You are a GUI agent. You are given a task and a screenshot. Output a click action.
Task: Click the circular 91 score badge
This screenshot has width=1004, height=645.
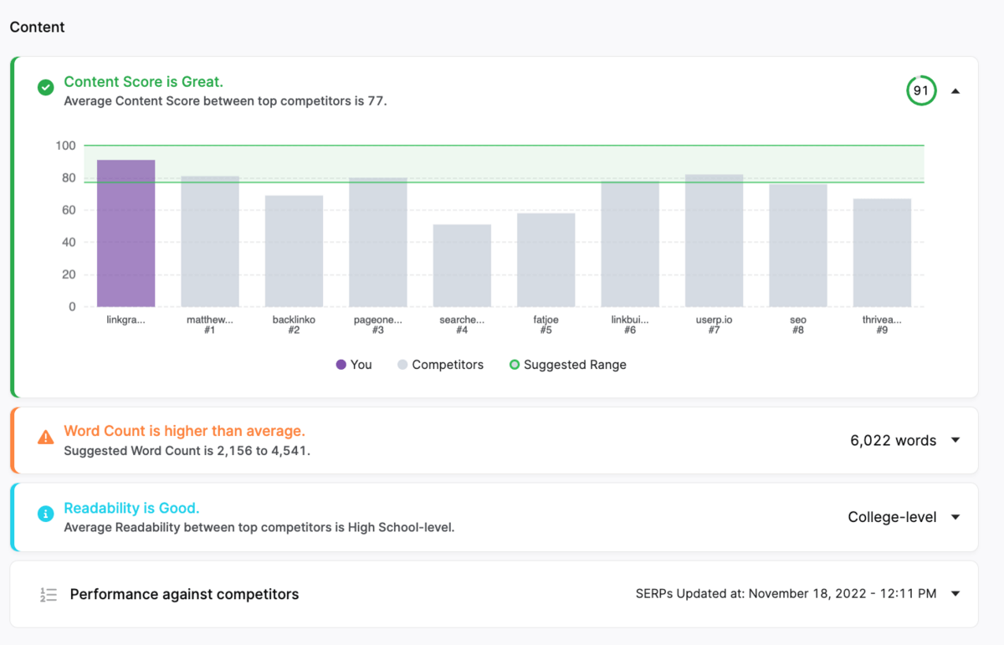click(921, 90)
